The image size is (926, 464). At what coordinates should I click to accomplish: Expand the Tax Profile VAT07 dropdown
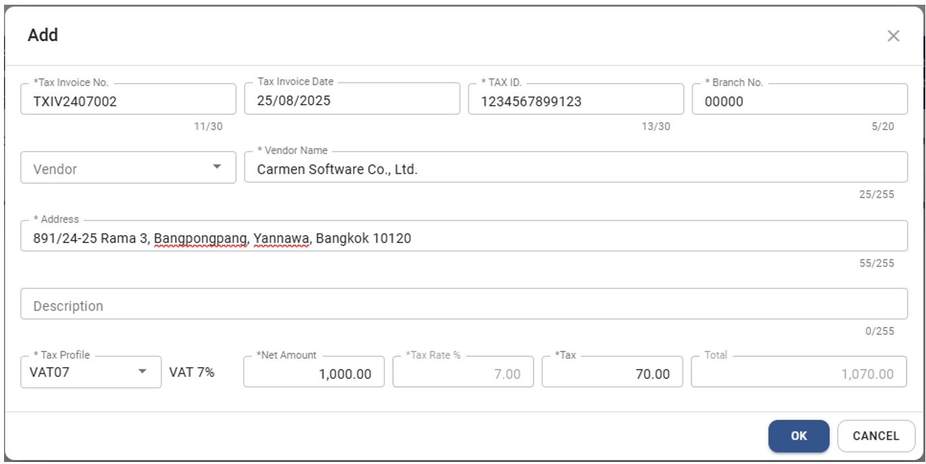pos(142,372)
